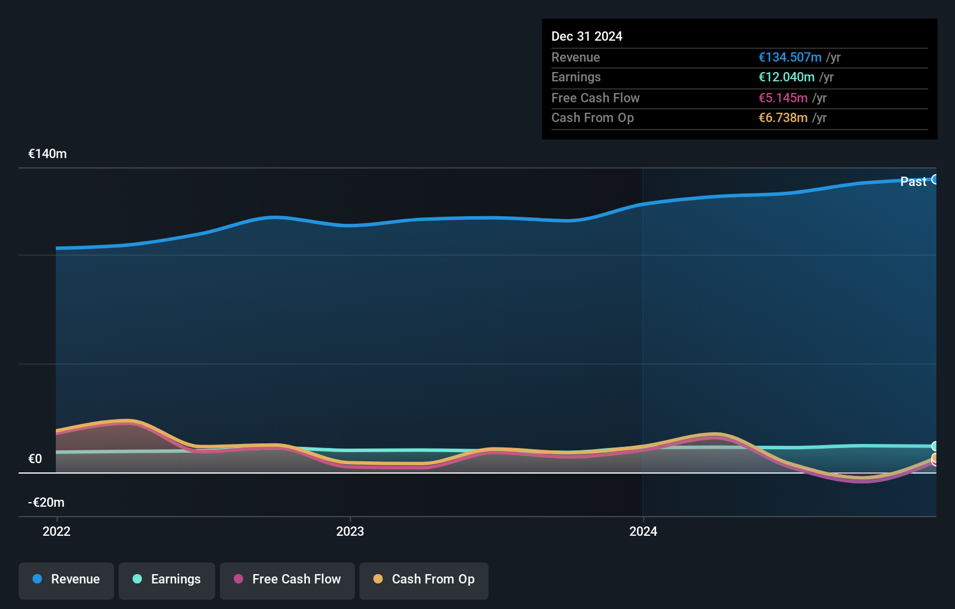Image resolution: width=955 pixels, height=609 pixels.
Task: Click the Earnings row label in tooltip
Action: pos(576,77)
